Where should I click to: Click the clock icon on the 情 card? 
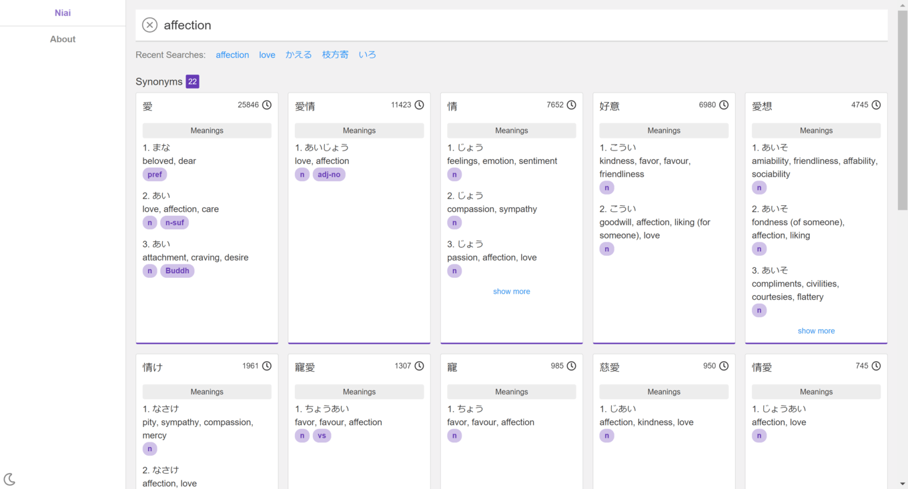[x=572, y=105]
